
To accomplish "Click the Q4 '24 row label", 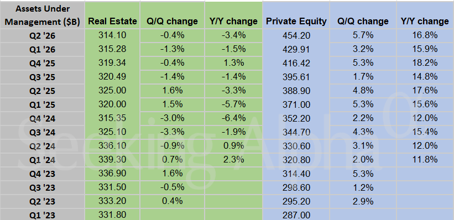I will (x=43, y=118).
